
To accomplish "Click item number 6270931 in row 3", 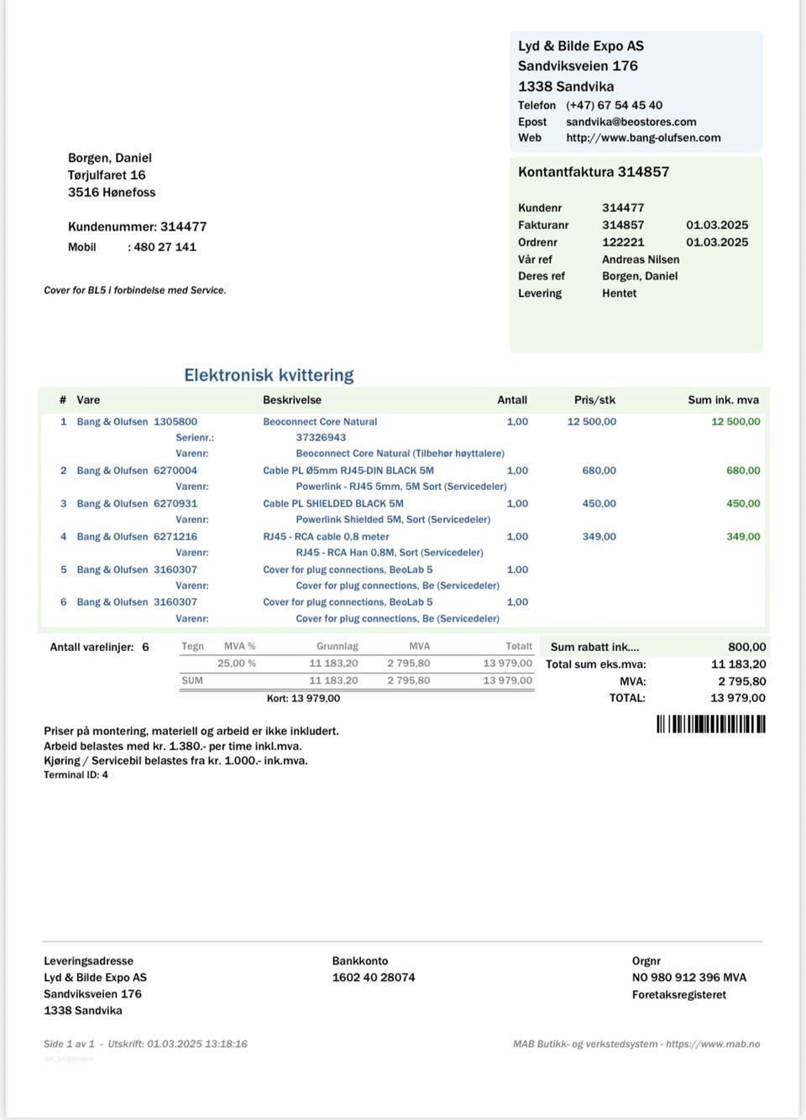I will click(175, 503).
